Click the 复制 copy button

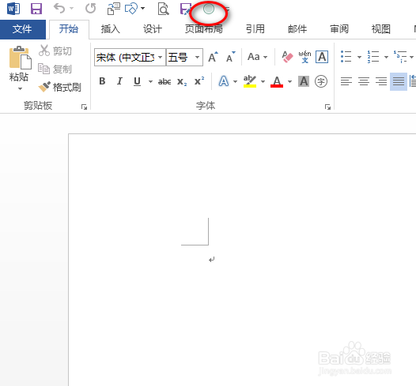pyautogui.click(x=55, y=69)
